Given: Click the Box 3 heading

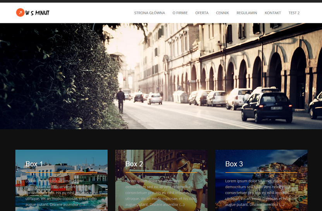Looking at the screenshot, I should pos(234,164).
